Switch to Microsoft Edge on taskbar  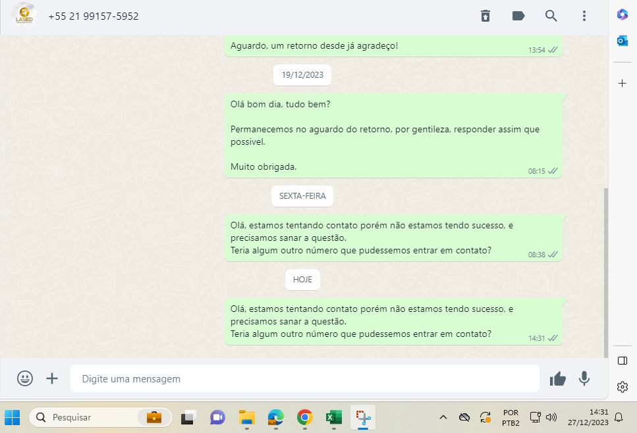coord(276,417)
